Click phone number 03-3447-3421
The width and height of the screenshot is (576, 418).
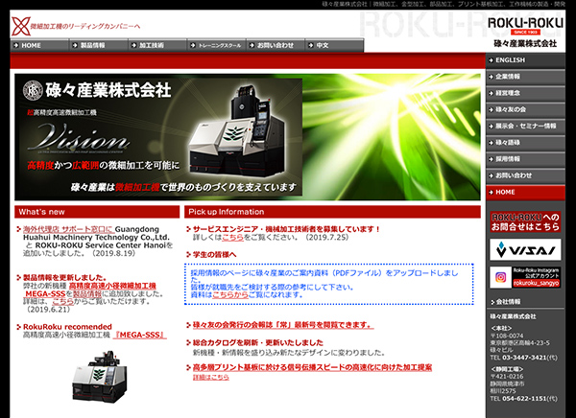tap(524, 358)
